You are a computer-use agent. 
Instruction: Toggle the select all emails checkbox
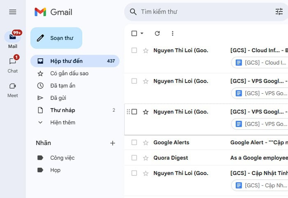pyautogui.click(x=134, y=33)
